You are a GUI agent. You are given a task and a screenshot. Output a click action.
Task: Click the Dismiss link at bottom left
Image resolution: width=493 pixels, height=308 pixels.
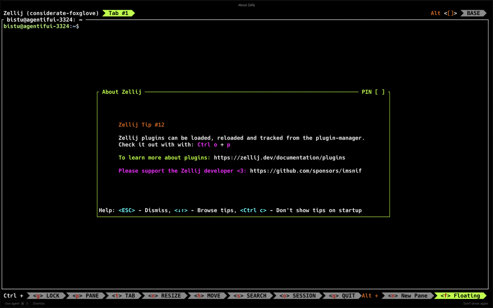pyautogui.click(x=39, y=303)
